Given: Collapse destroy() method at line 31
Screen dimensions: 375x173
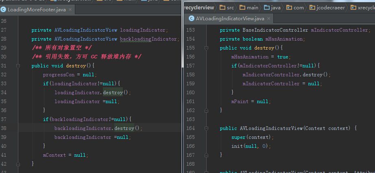Looking at the screenshot, I should coord(18,66).
